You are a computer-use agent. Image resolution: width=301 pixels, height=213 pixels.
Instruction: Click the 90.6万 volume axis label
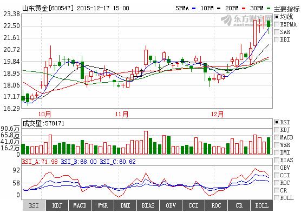[x=10, y=128]
